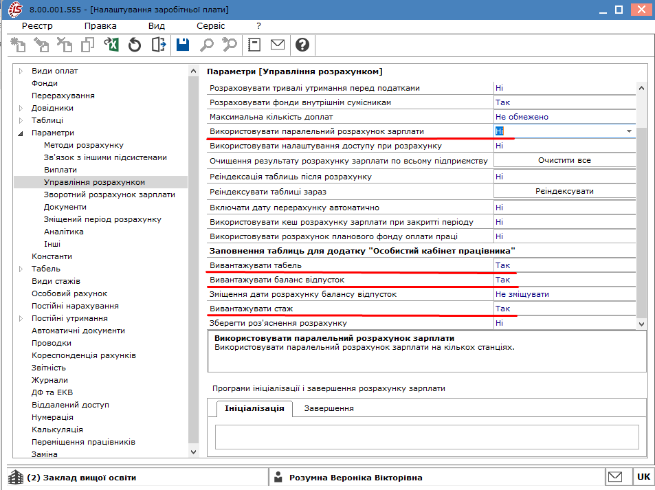Click the envelope icon in status bar
The width and height of the screenshot is (655, 490).
(x=615, y=477)
